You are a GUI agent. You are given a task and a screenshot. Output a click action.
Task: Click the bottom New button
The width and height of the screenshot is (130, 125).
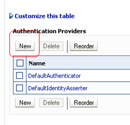pos(25,103)
